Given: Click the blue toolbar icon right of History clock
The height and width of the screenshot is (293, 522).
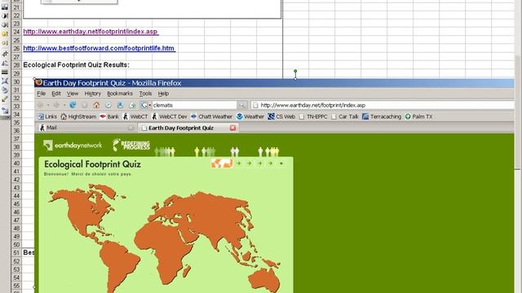Looking at the screenshot, I should pos(120,105).
